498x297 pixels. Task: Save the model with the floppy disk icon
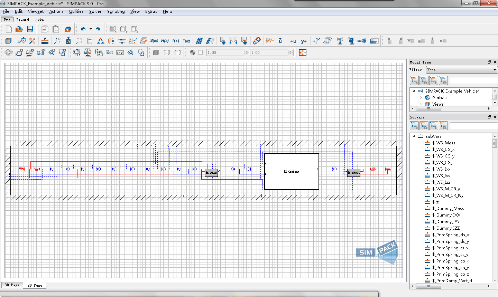point(30,29)
